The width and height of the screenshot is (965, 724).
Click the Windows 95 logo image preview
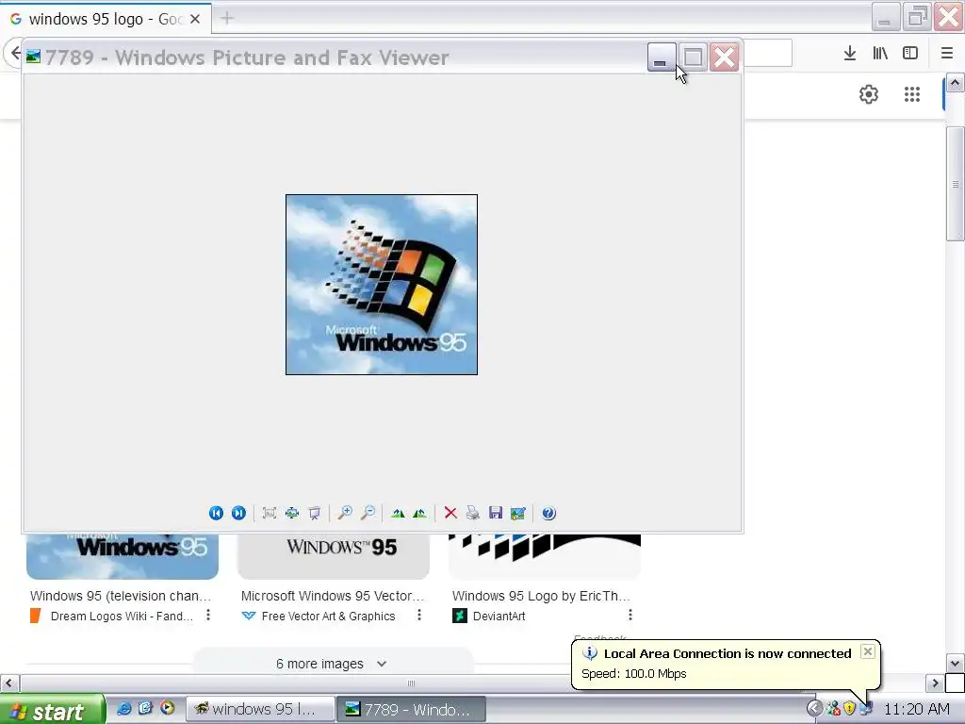tap(382, 285)
